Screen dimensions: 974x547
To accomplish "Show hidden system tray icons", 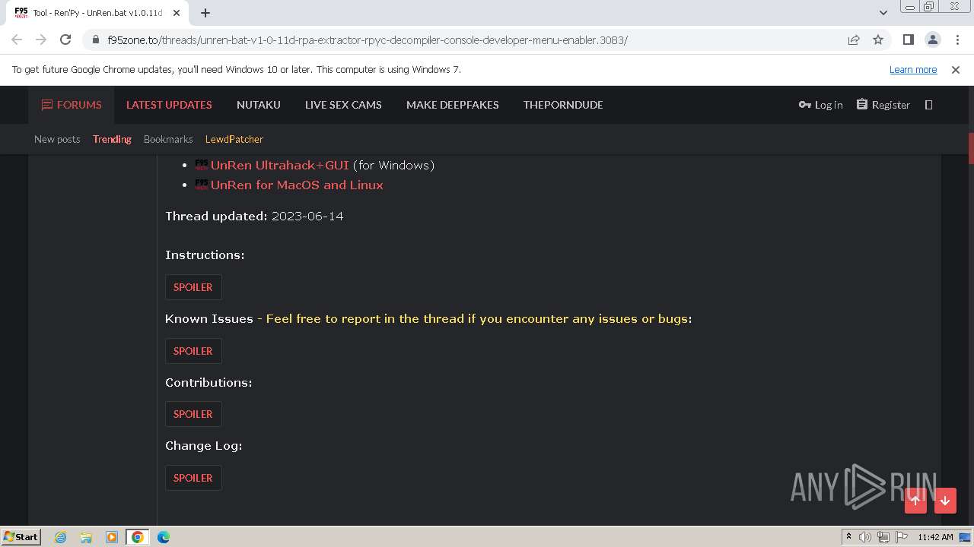I will (848, 537).
